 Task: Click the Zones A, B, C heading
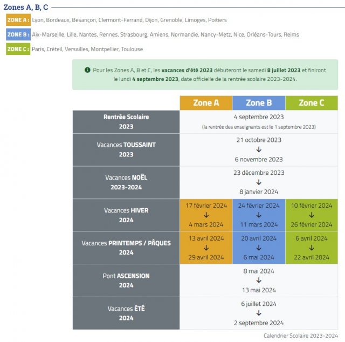pyautogui.click(x=26, y=7)
